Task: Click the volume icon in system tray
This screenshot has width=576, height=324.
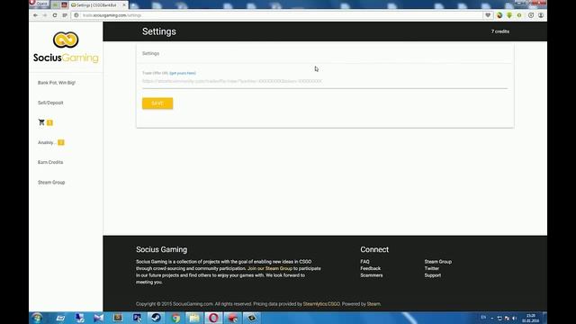Action: tap(515, 318)
